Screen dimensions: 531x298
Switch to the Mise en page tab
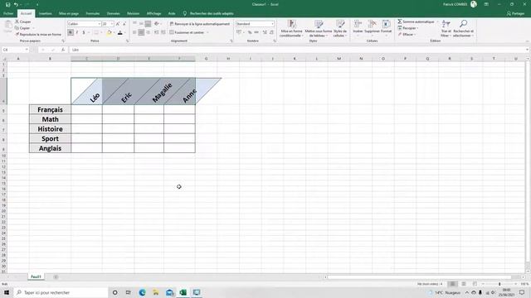[x=69, y=13]
